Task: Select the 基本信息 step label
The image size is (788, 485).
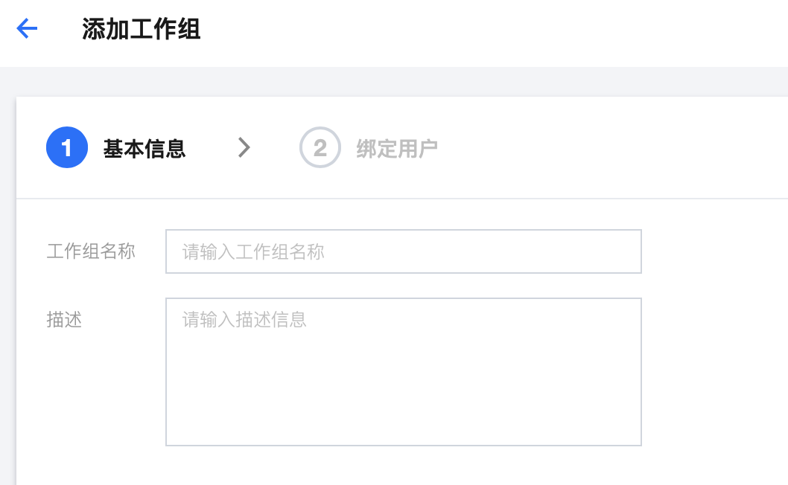Action: click(x=144, y=149)
